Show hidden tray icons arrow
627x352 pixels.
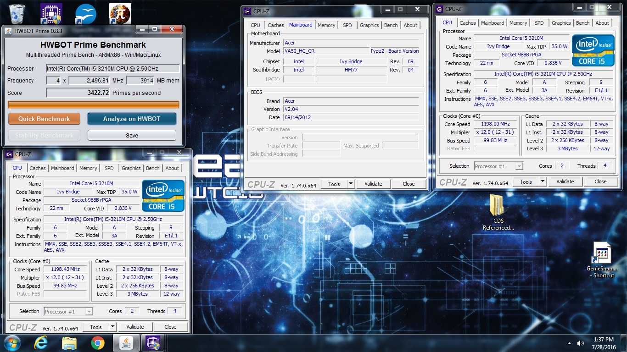[x=570, y=343]
